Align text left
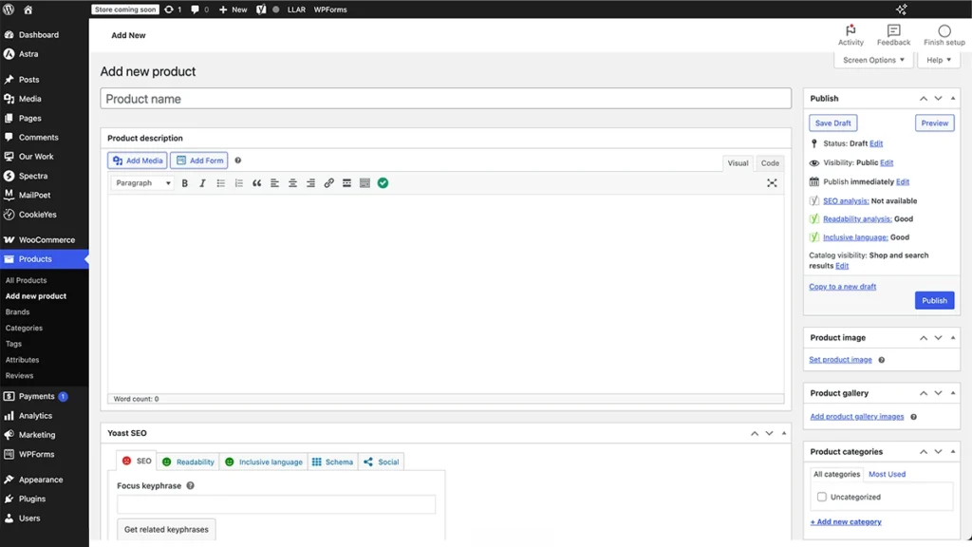 (x=274, y=183)
